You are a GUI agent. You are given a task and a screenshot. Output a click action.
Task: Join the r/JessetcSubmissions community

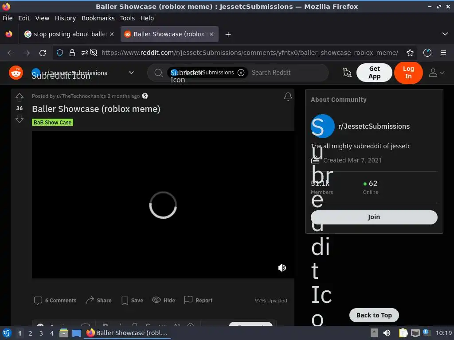374,217
